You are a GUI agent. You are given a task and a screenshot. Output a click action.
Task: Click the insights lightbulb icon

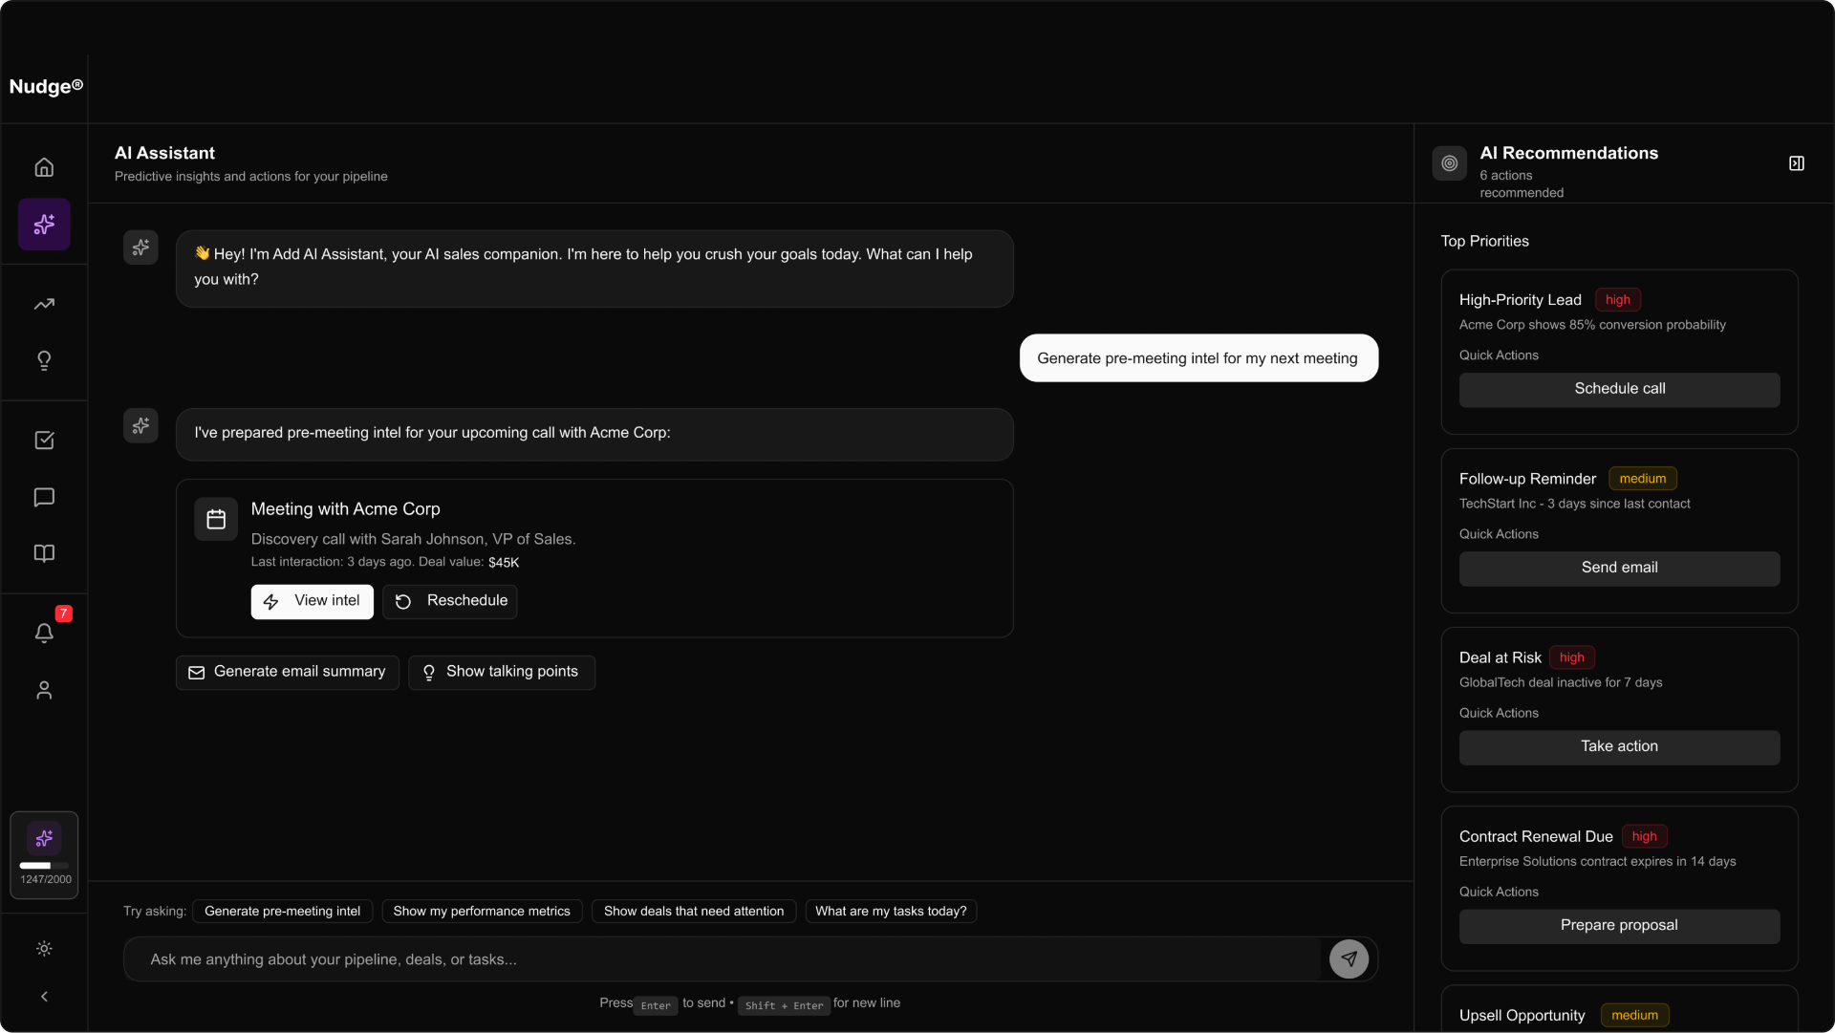(44, 361)
